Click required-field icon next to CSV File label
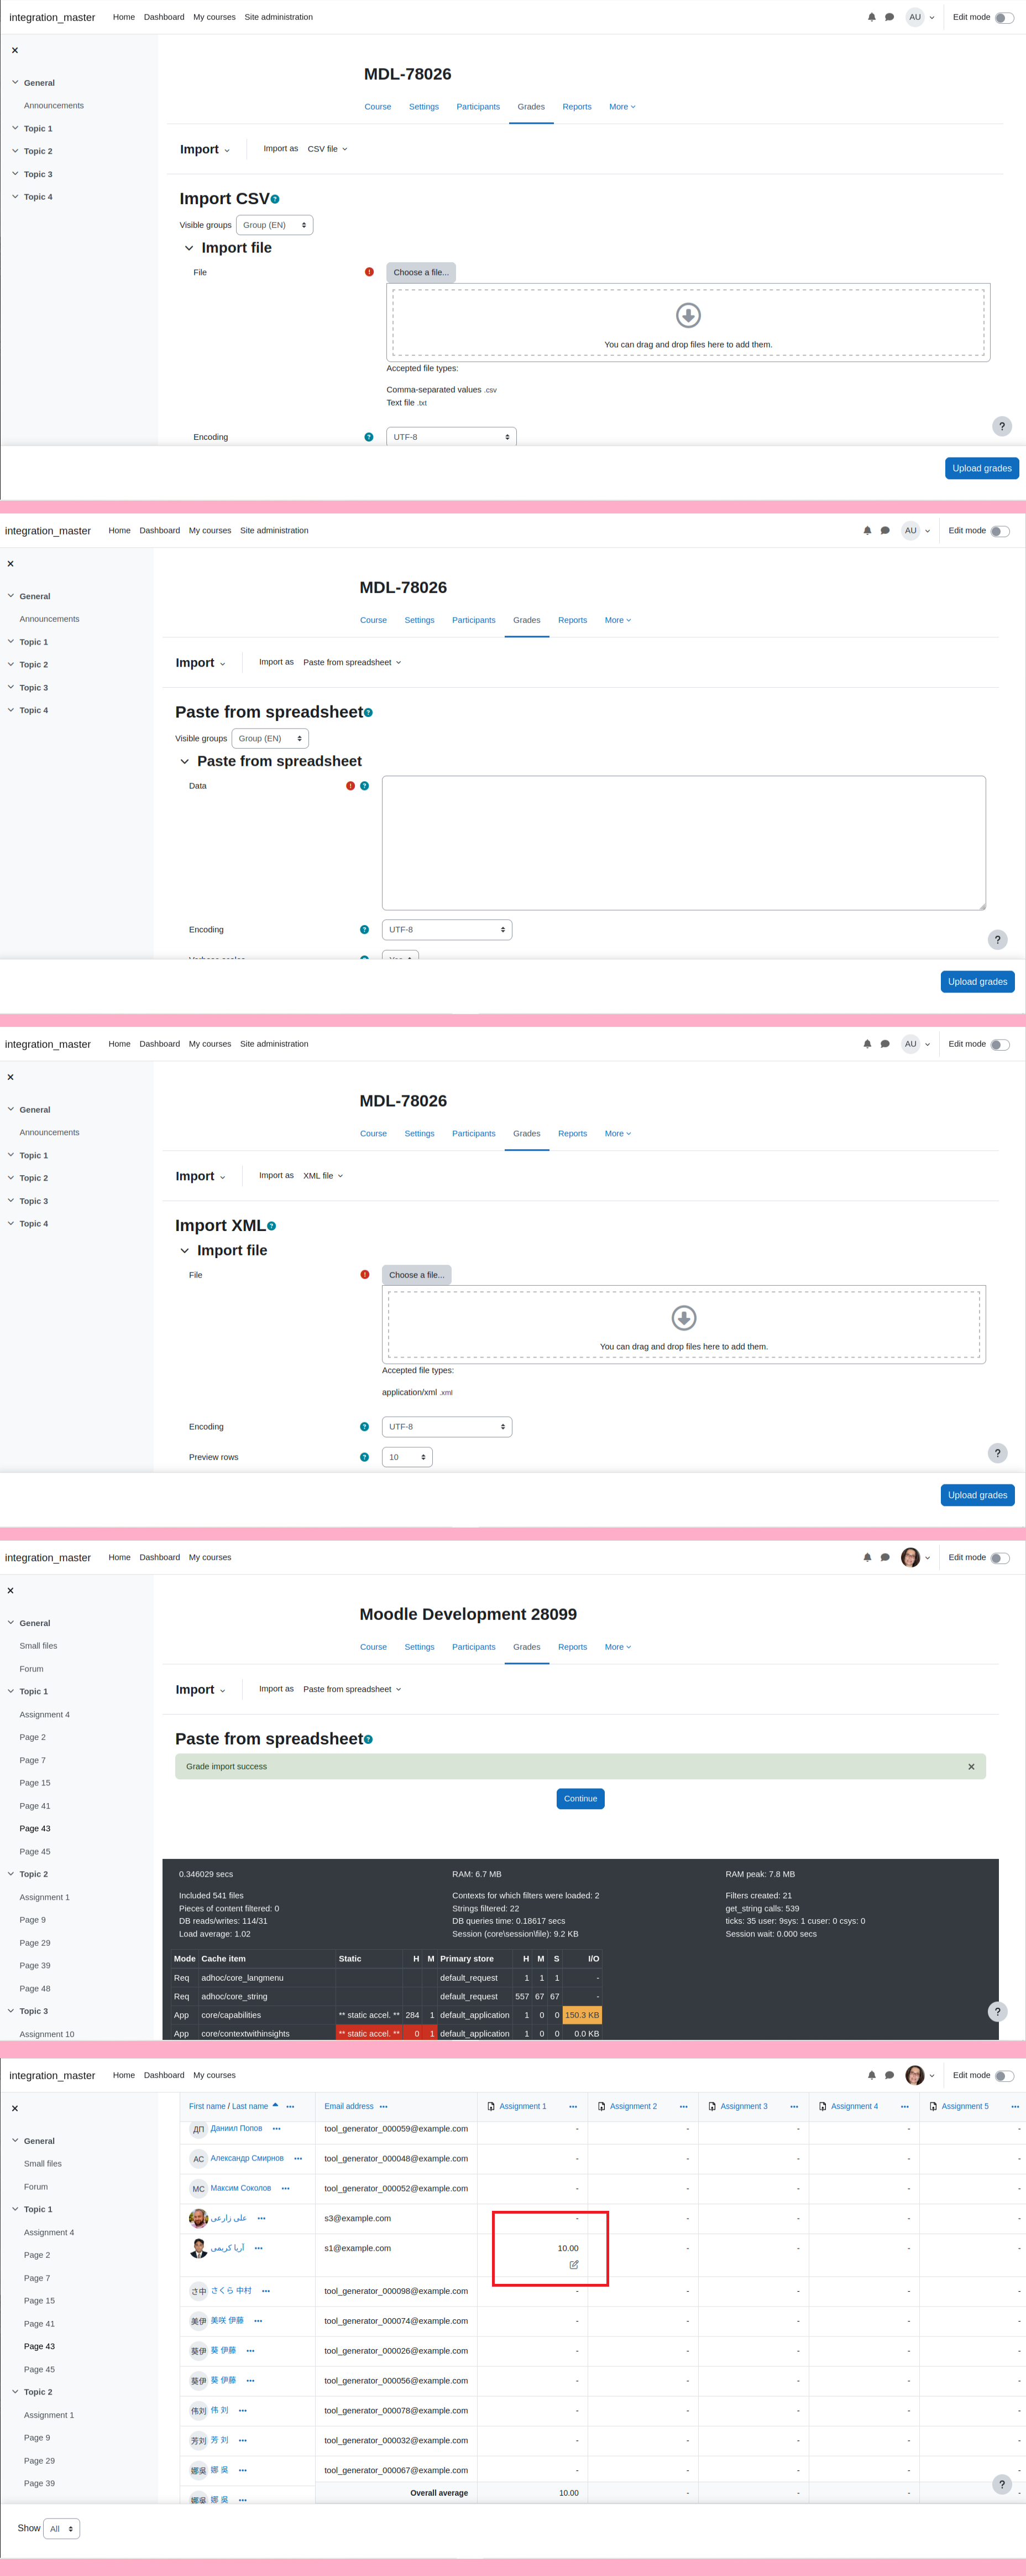1026x2576 pixels. [369, 272]
